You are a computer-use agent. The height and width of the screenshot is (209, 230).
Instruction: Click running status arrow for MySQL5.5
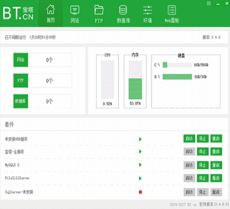140,165
